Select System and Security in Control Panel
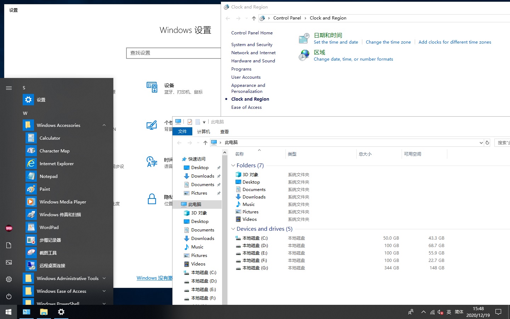 (x=252, y=44)
